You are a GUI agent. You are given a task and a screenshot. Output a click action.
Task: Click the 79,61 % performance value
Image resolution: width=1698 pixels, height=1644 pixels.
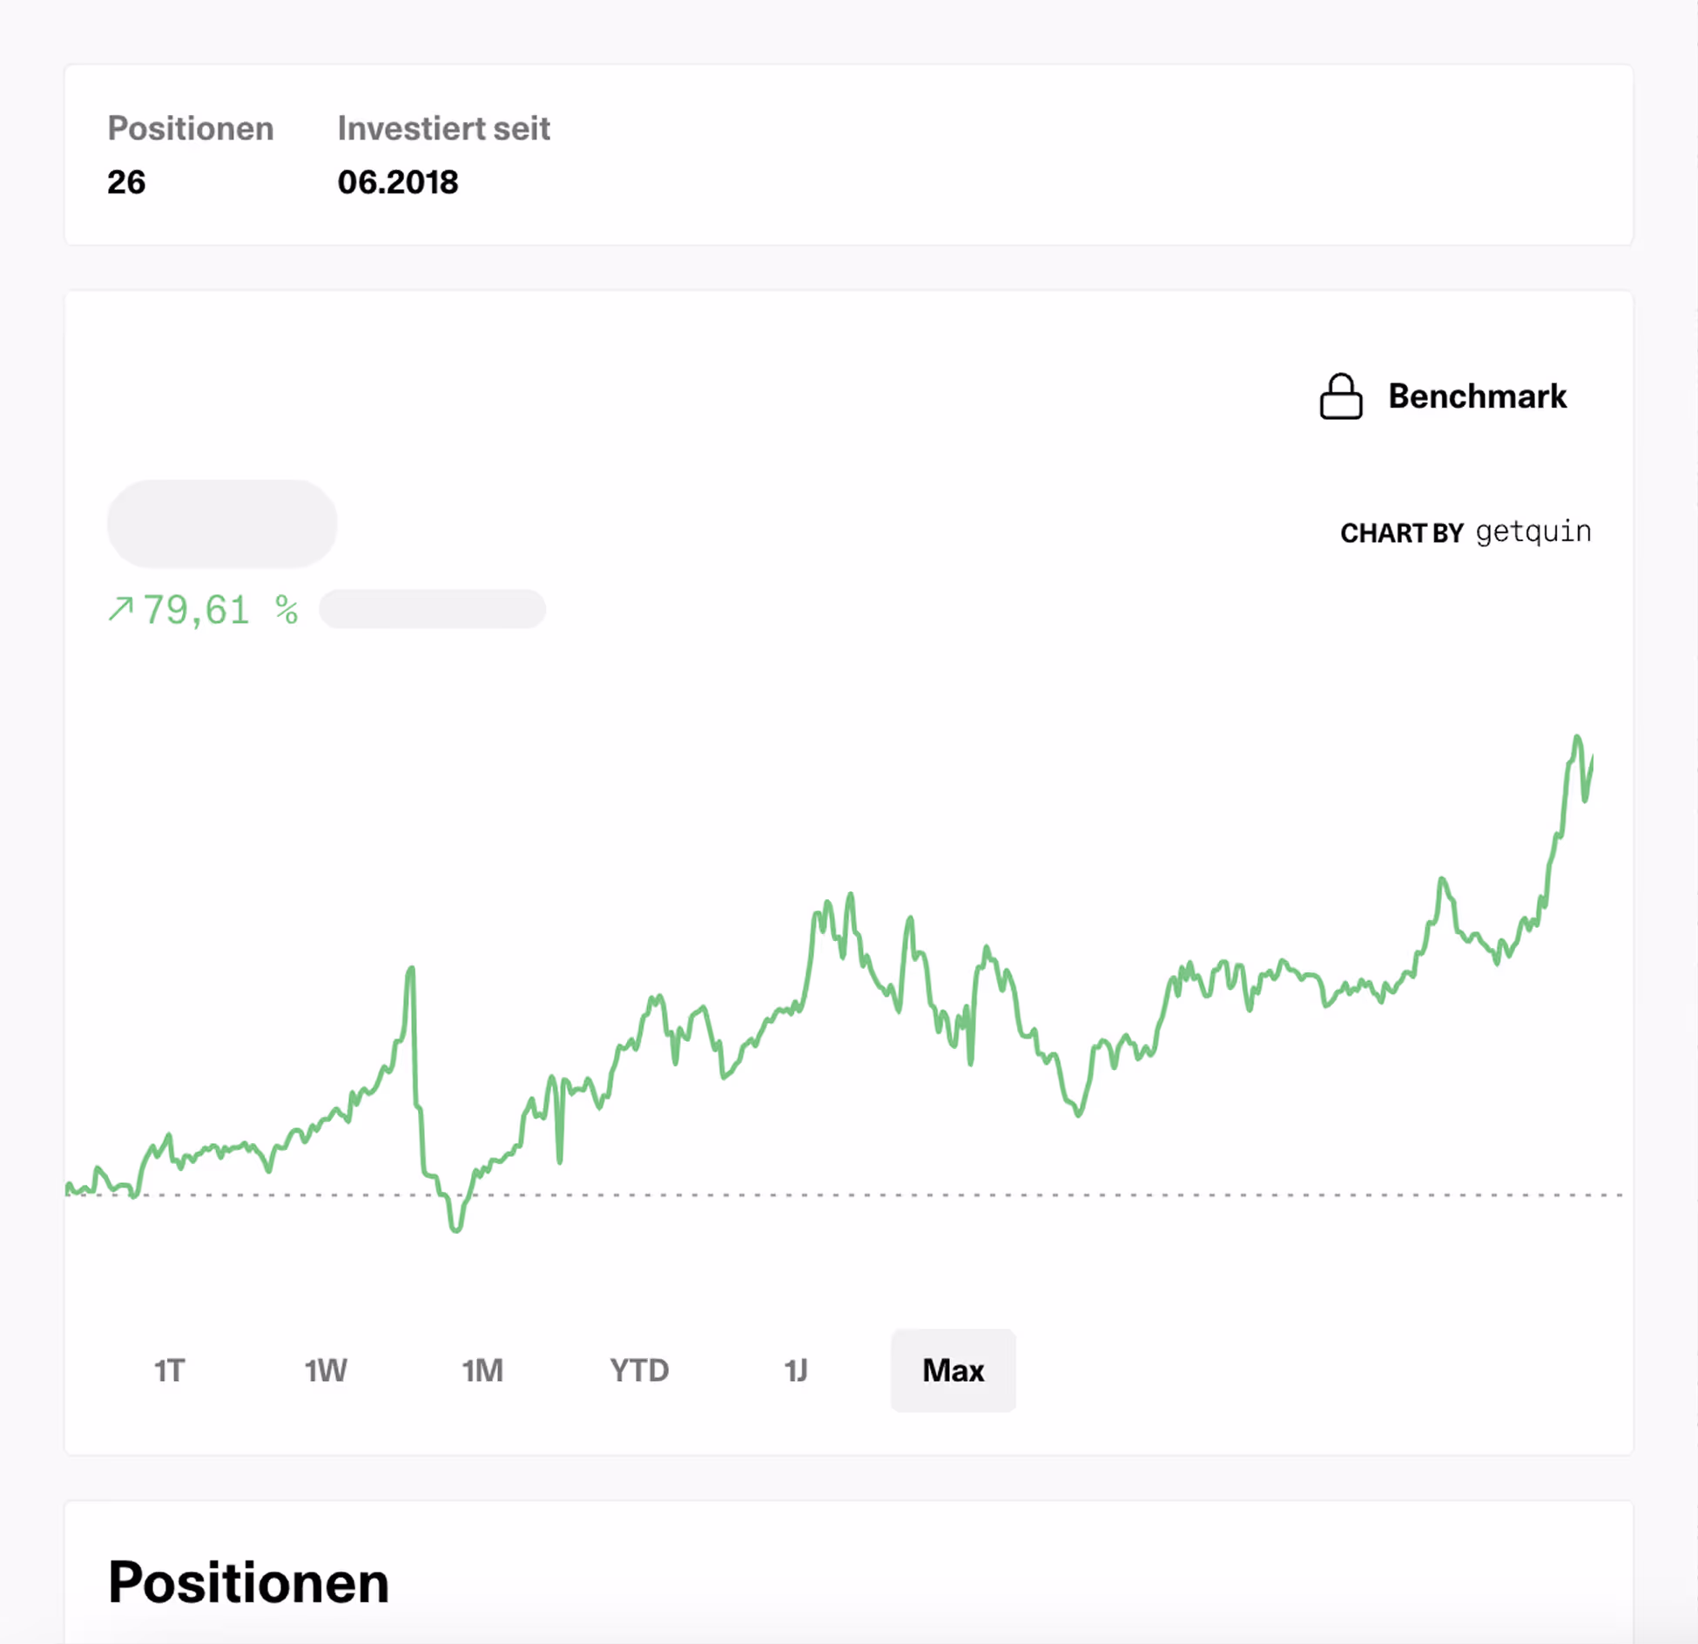click(221, 610)
